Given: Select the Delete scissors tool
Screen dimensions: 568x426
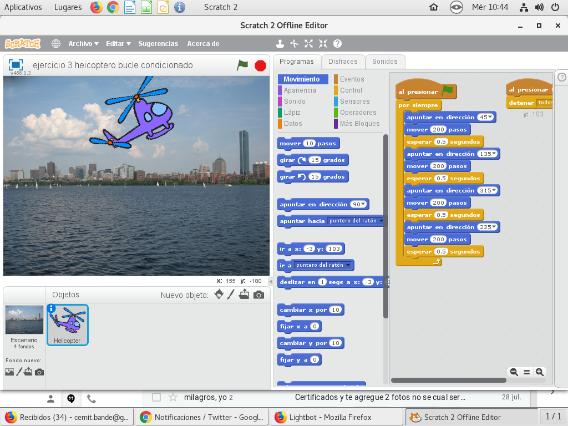Looking at the screenshot, I should click(294, 44).
